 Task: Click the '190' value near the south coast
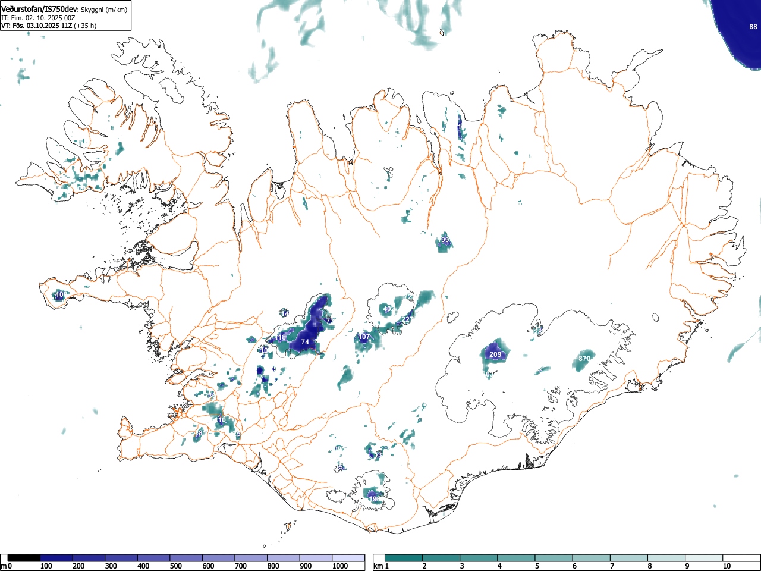tap(375, 499)
